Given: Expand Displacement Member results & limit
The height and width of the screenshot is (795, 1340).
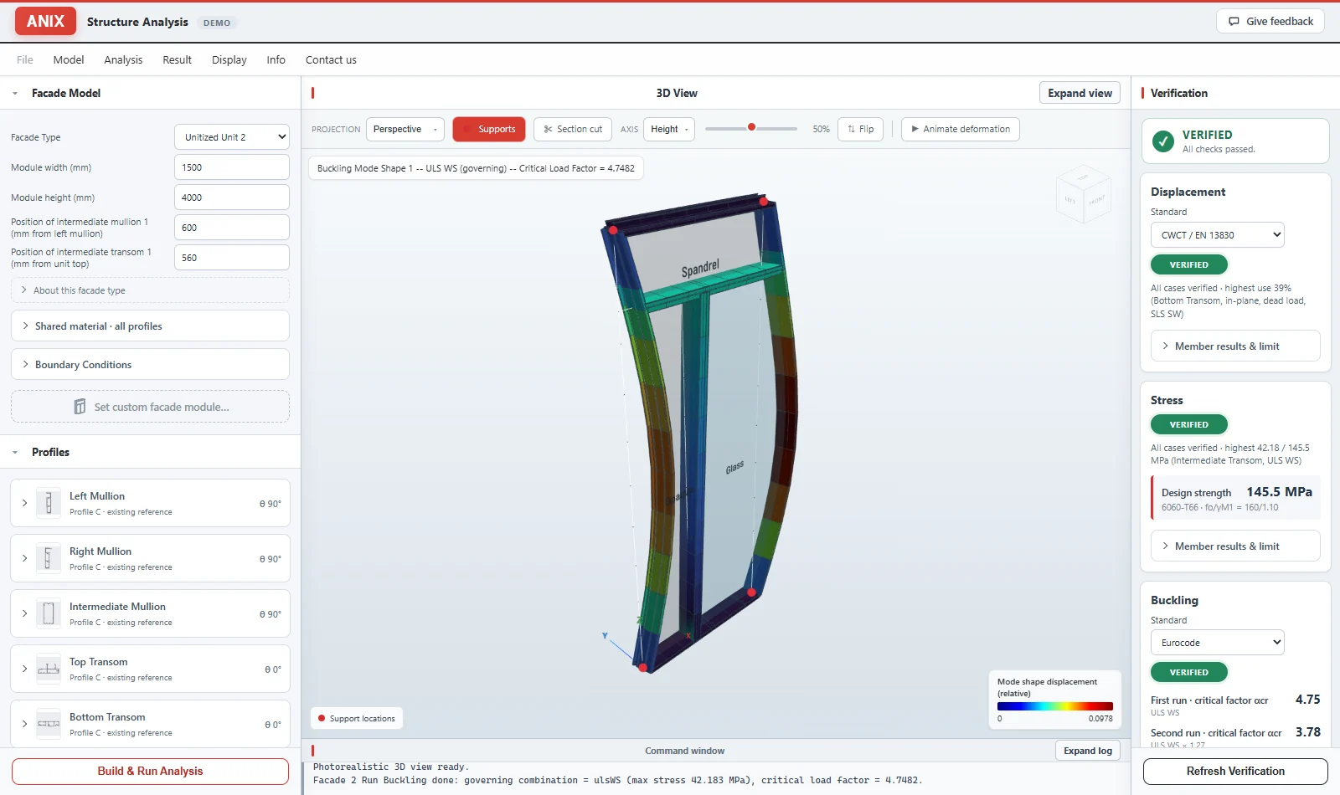Looking at the screenshot, I should (x=1235, y=346).
